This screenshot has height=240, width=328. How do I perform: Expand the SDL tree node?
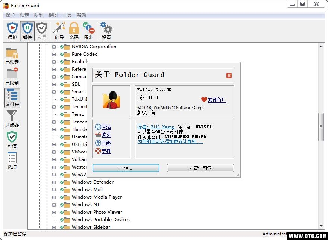[x=54, y=85]
